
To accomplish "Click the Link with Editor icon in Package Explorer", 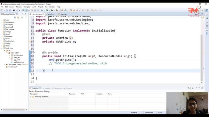I will point(18,18).
